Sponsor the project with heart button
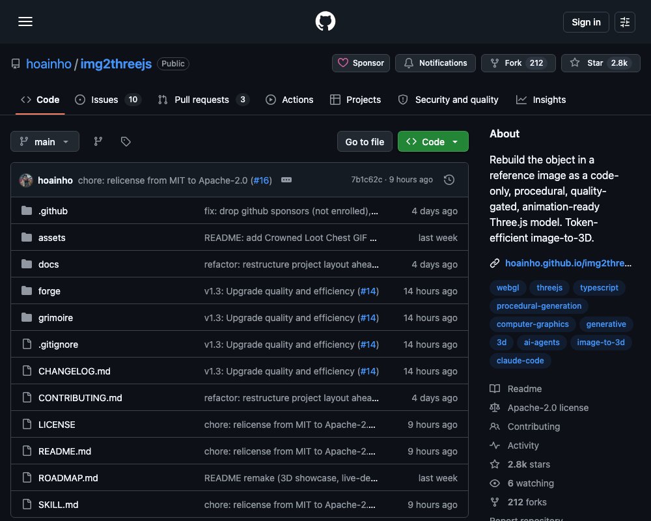651x521 pixels. point(361,63)
